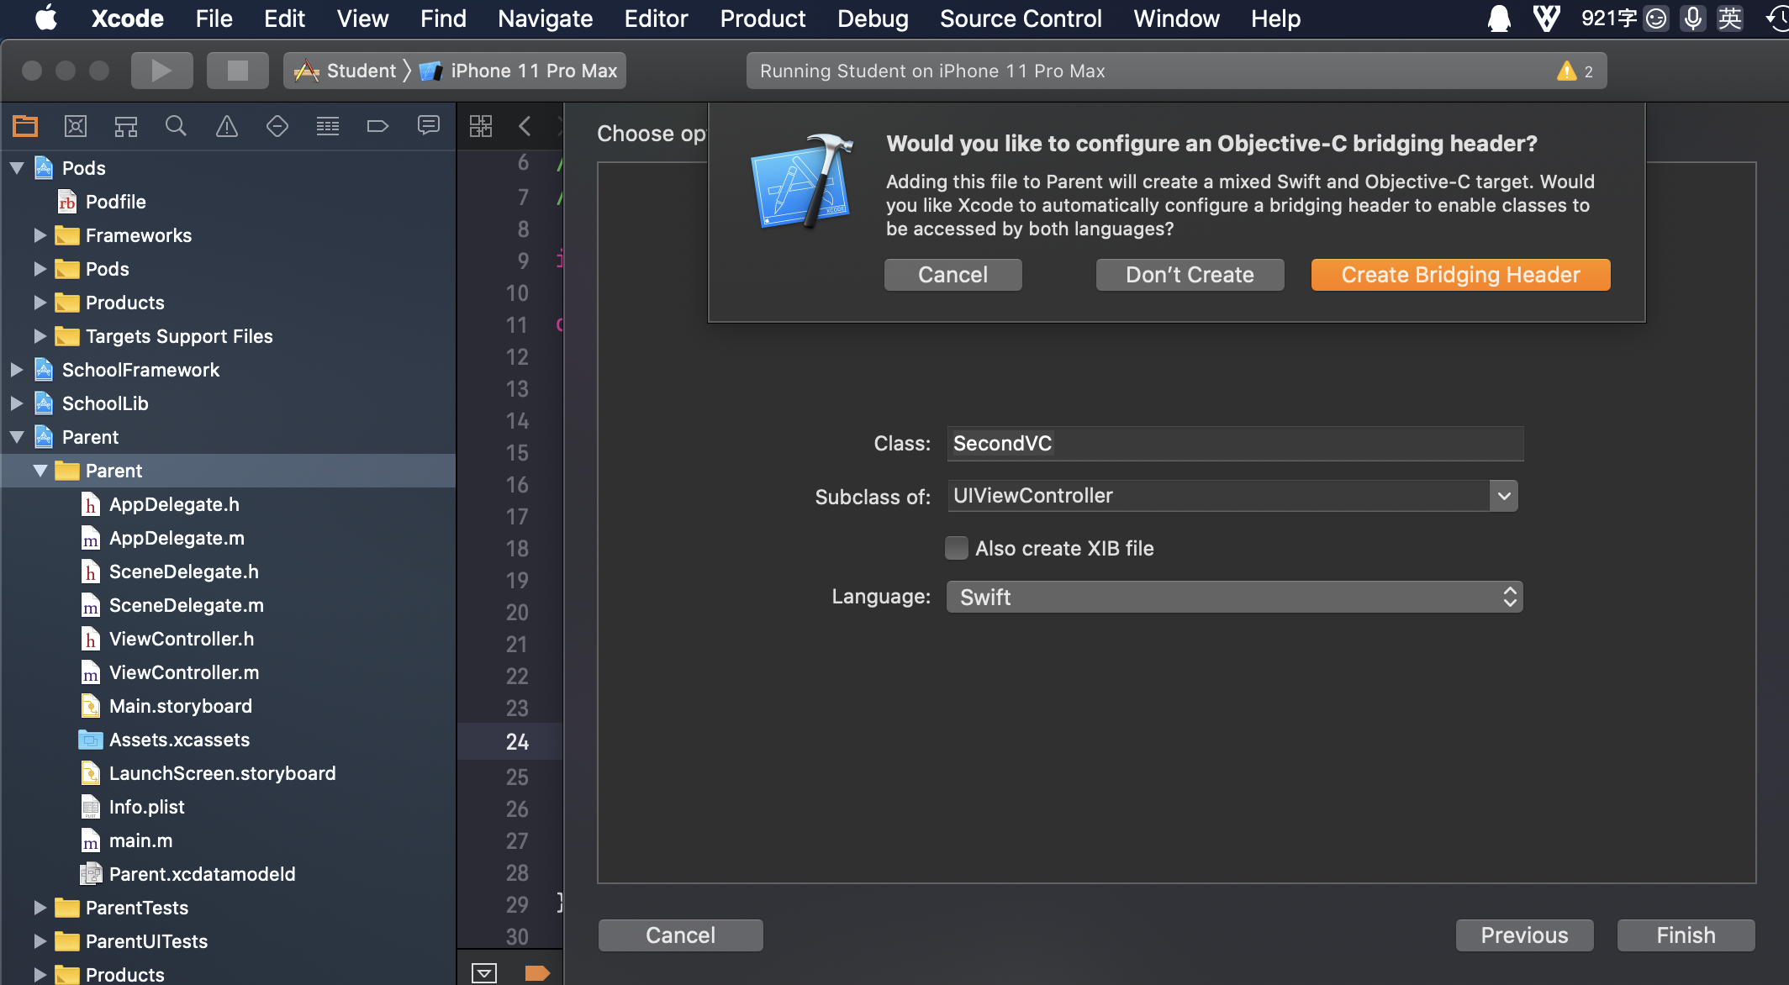Image resolution: width=1789 pixels, height=985 pixels.
Task: Open the Breakpoint navigator icon
Action: (378, 126)
